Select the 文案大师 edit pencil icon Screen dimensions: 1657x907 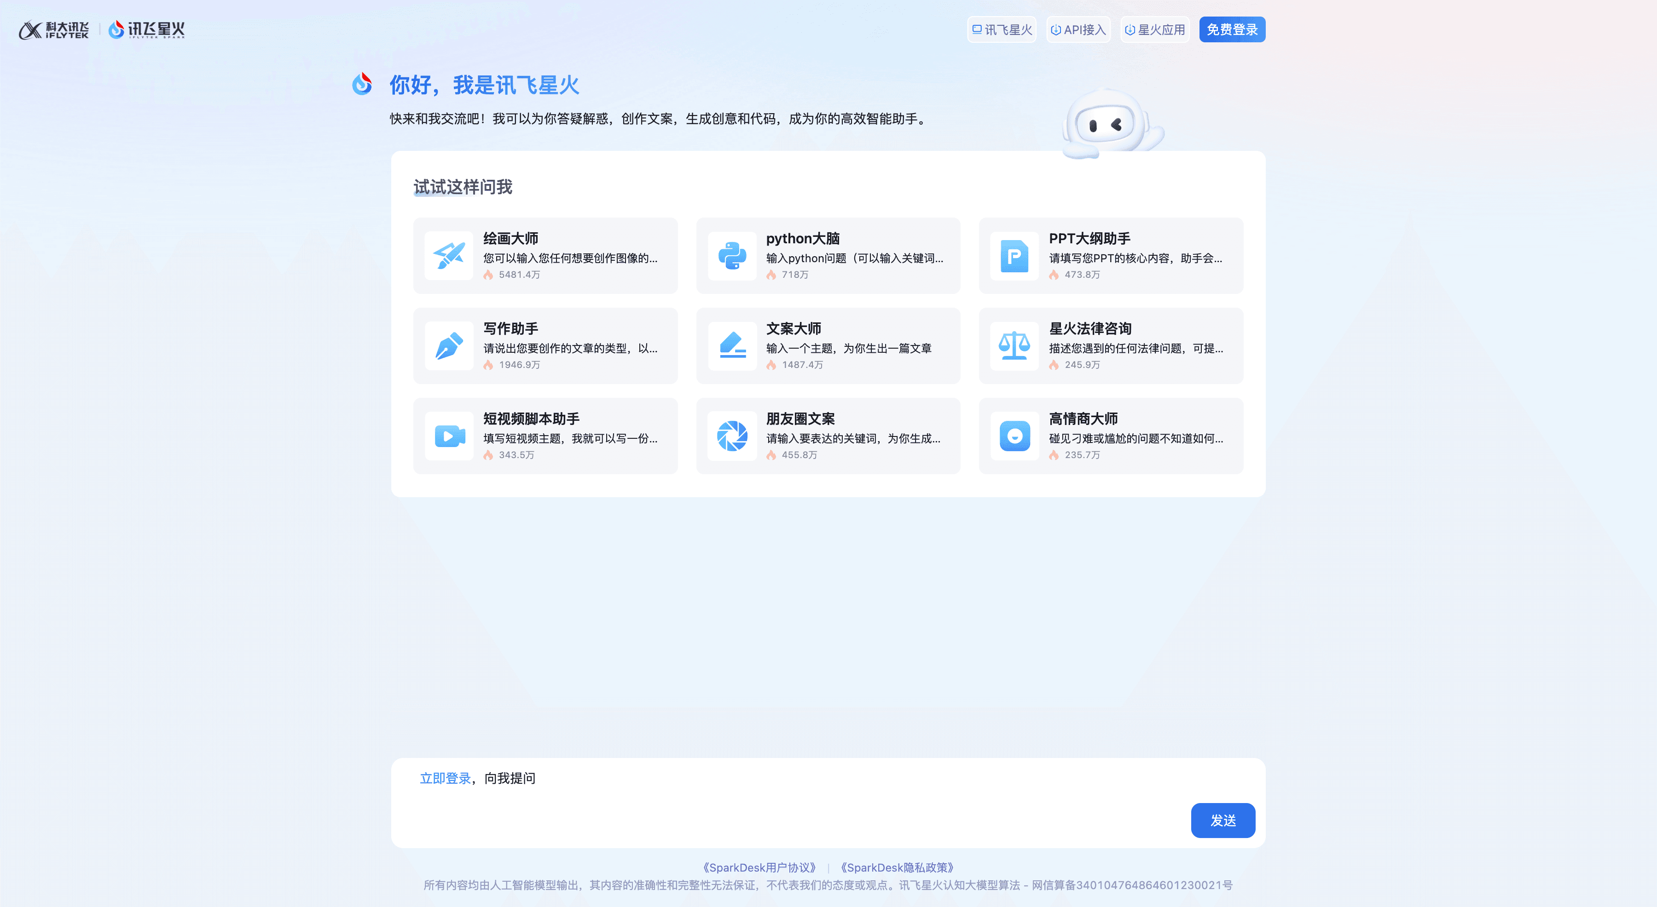[732, 346]
